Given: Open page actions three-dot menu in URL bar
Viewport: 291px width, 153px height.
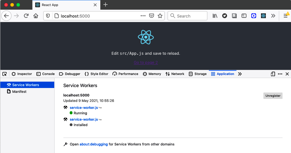Looking at the screenshot, I should pyautogui.click(x=143, y=16).
